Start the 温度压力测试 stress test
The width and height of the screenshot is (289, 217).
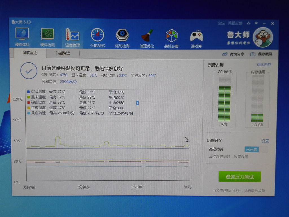(239, 177)
